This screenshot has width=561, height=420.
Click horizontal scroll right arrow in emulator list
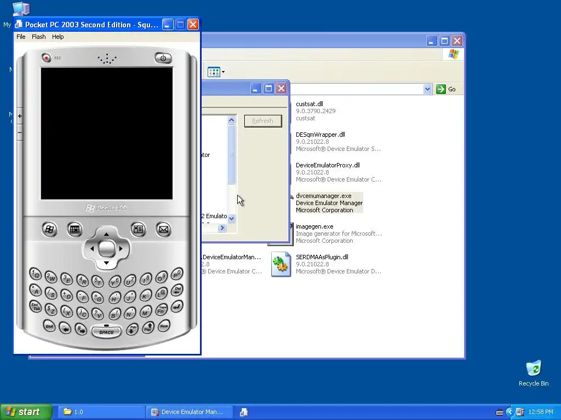(x=222, y=228)
